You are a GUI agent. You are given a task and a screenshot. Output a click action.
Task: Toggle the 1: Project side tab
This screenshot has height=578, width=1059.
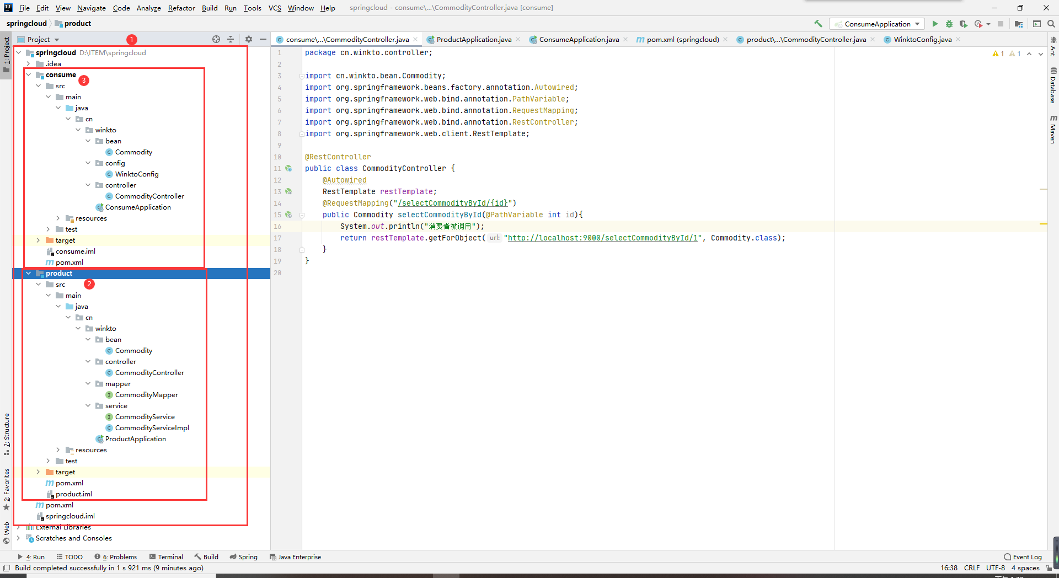(7, 55)
